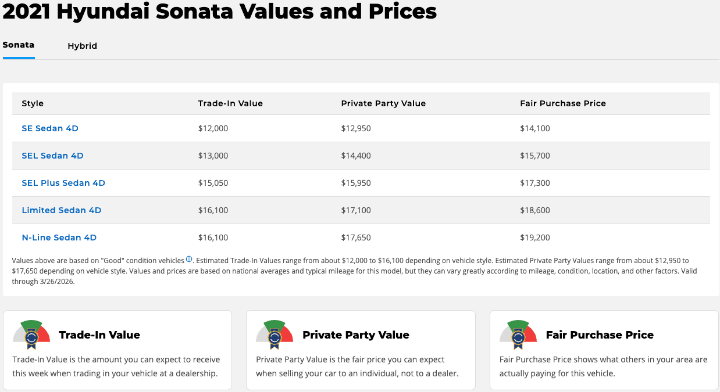
Task: Click the Private Party Value badge icon
Action: tap(275, 335)
